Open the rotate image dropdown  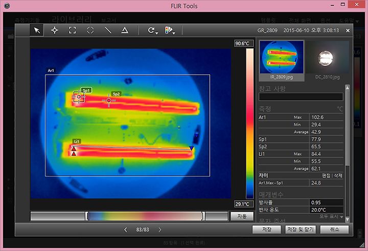pos(152,31)
